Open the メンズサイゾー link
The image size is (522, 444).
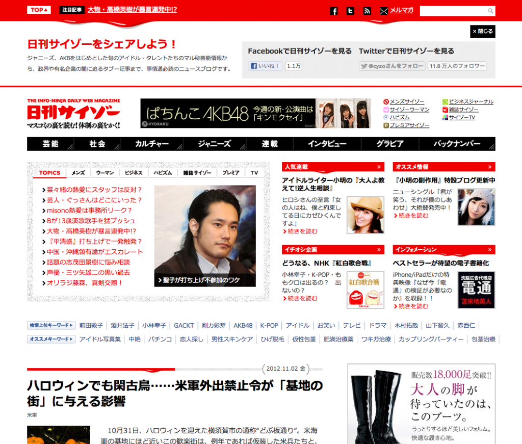407,101
